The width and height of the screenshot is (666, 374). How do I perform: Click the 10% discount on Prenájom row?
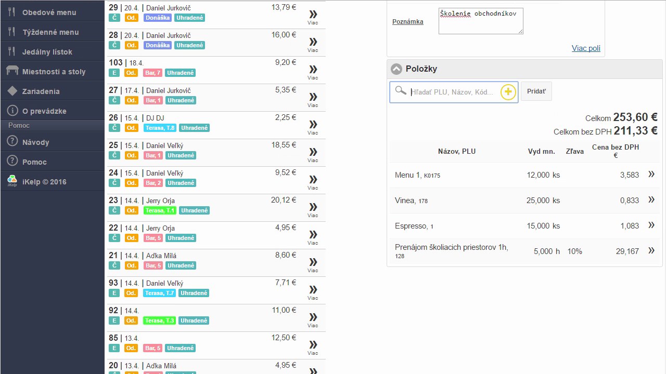[x=575, y=251]
